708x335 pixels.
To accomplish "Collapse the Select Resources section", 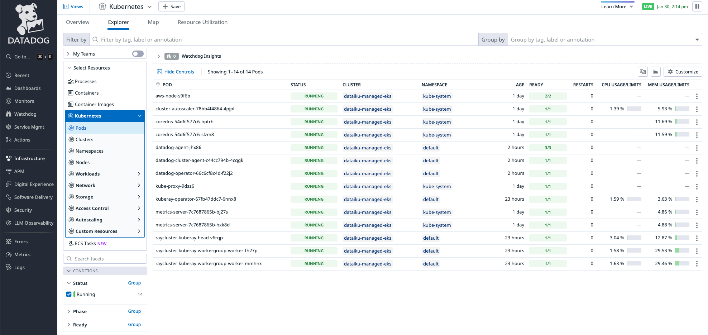I will [69, 68].
